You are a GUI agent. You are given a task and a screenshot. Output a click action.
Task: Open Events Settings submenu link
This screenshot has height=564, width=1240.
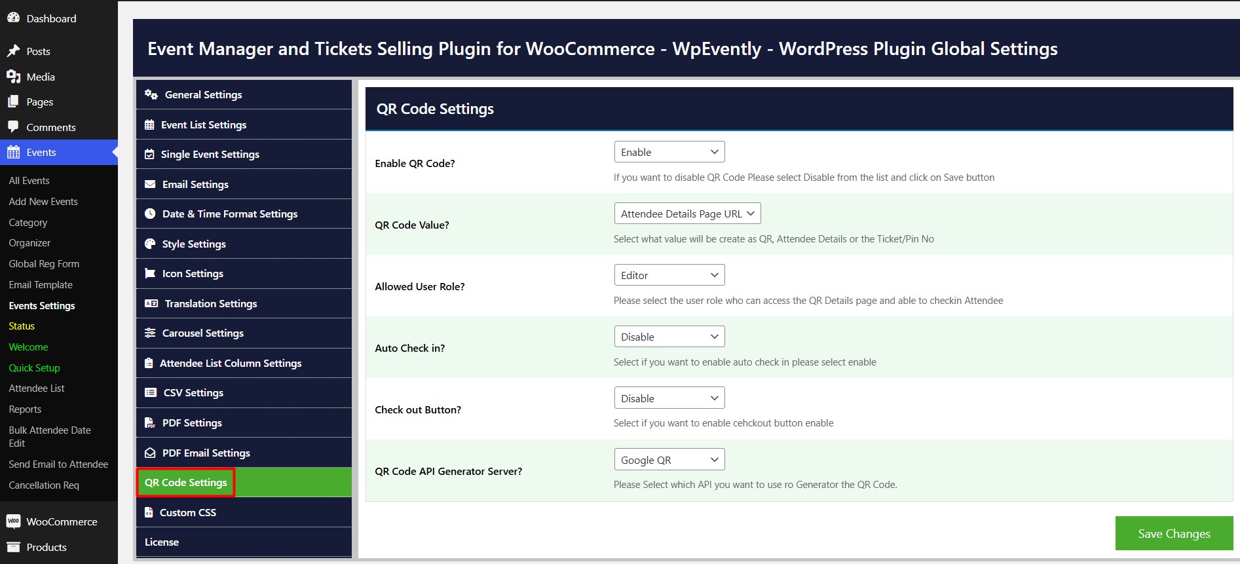[x=42, y=306]
